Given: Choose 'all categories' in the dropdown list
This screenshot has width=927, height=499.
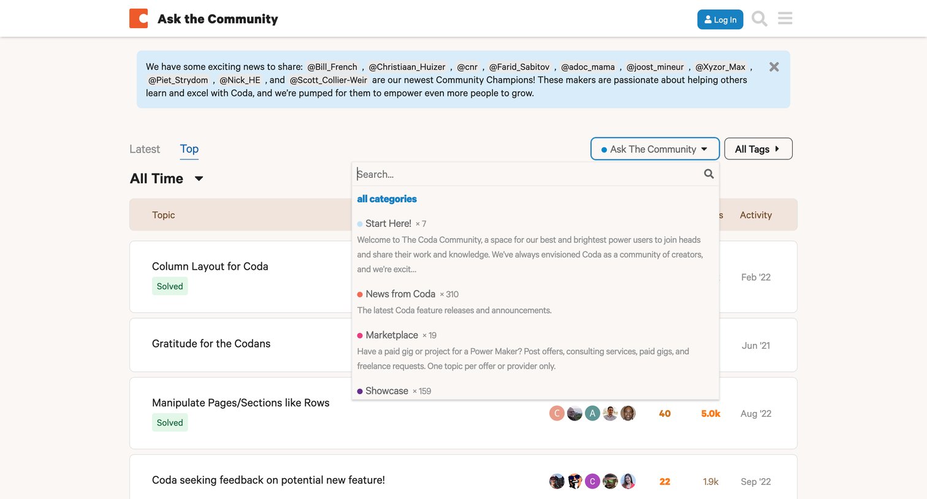Looking at the screenshot, I should tap(387, 199).
